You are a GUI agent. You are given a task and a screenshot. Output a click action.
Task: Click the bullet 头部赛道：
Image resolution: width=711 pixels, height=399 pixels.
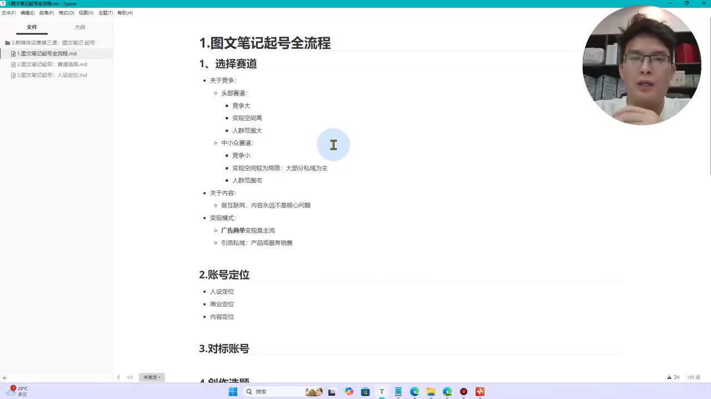[x=234, y=93]
